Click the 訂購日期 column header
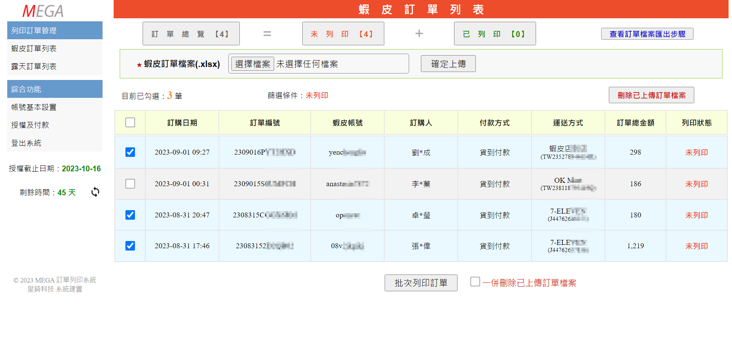The width and height of the screenshot is (732, 340). [x=182, y=123]
